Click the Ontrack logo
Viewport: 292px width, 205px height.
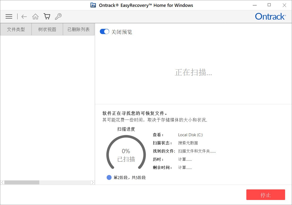(270, 16)
